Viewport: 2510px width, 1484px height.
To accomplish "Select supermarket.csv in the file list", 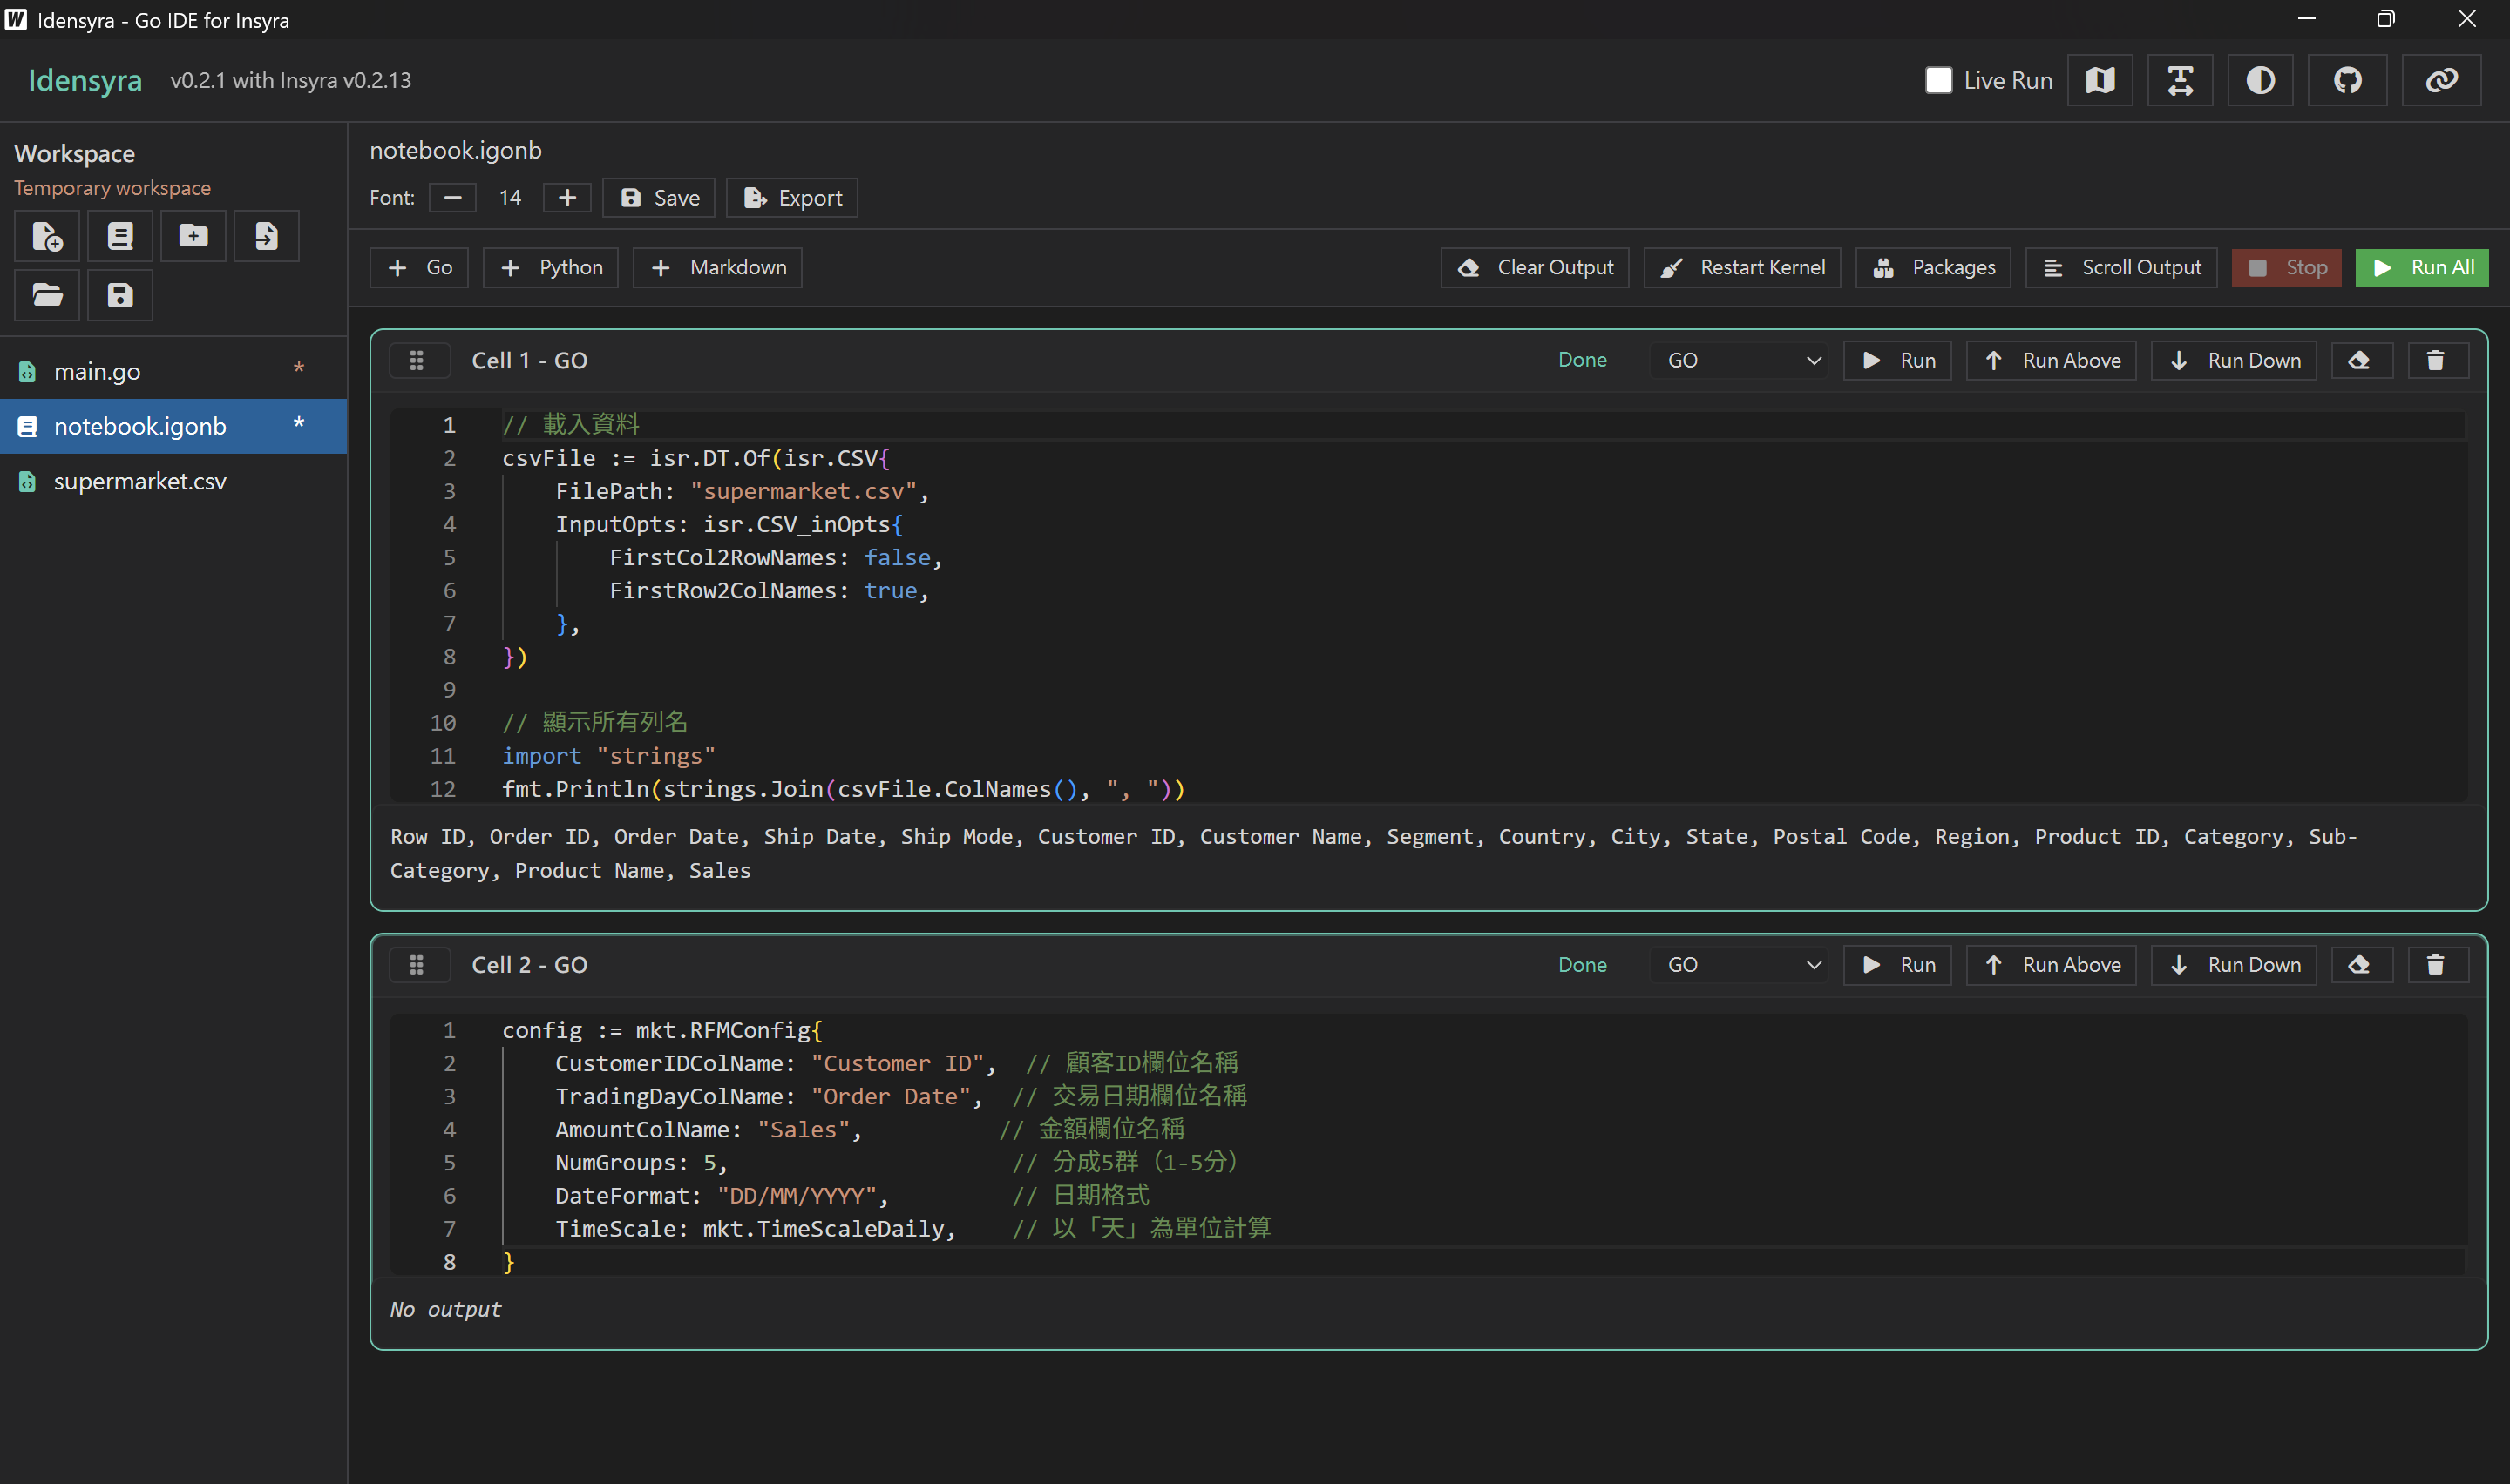I will 140,481.
